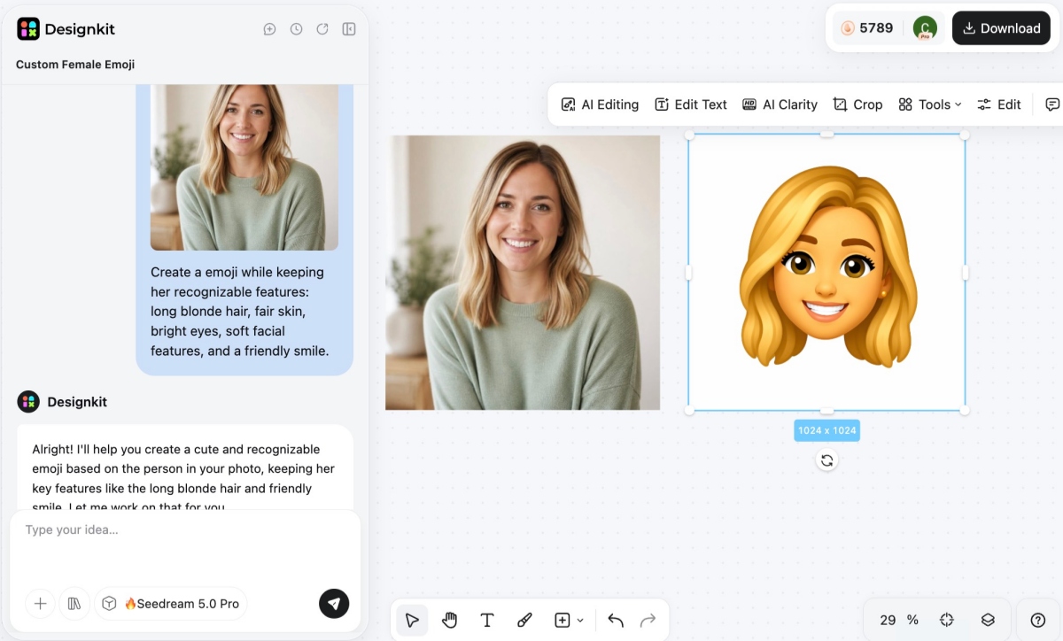Collapse the chat sidebar panel icon
This screenshot has height=641, width=1063.
(x=349, y=29)
